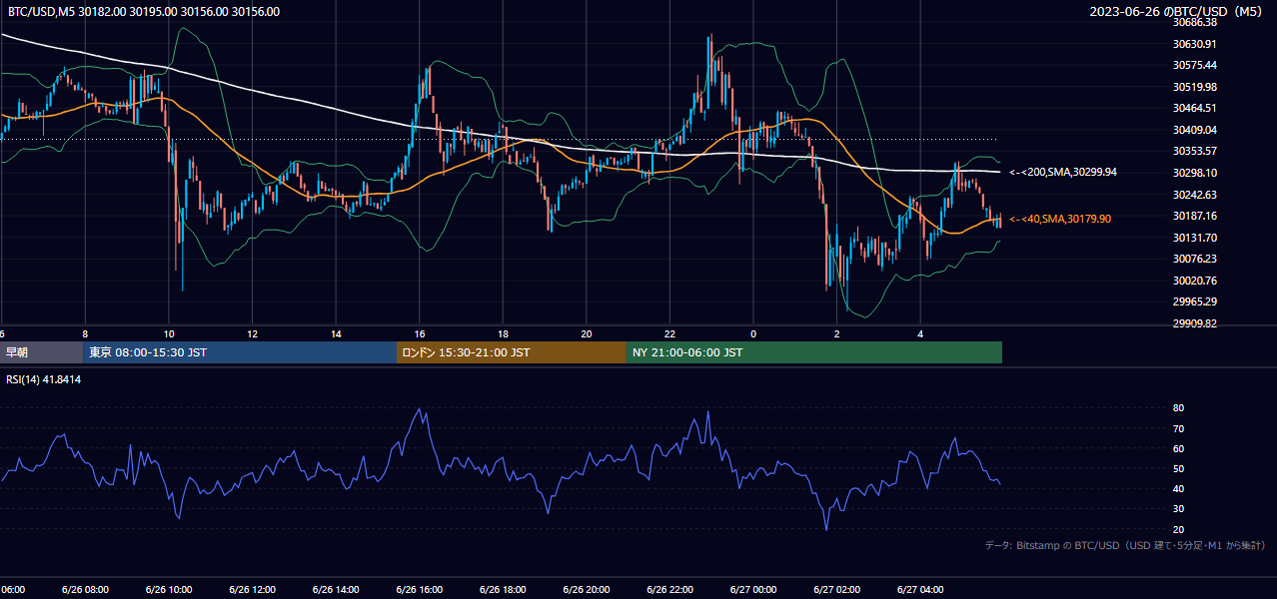Click hour label 18 under price chart
Screen dimensions: 1277x599
(503, 334)
